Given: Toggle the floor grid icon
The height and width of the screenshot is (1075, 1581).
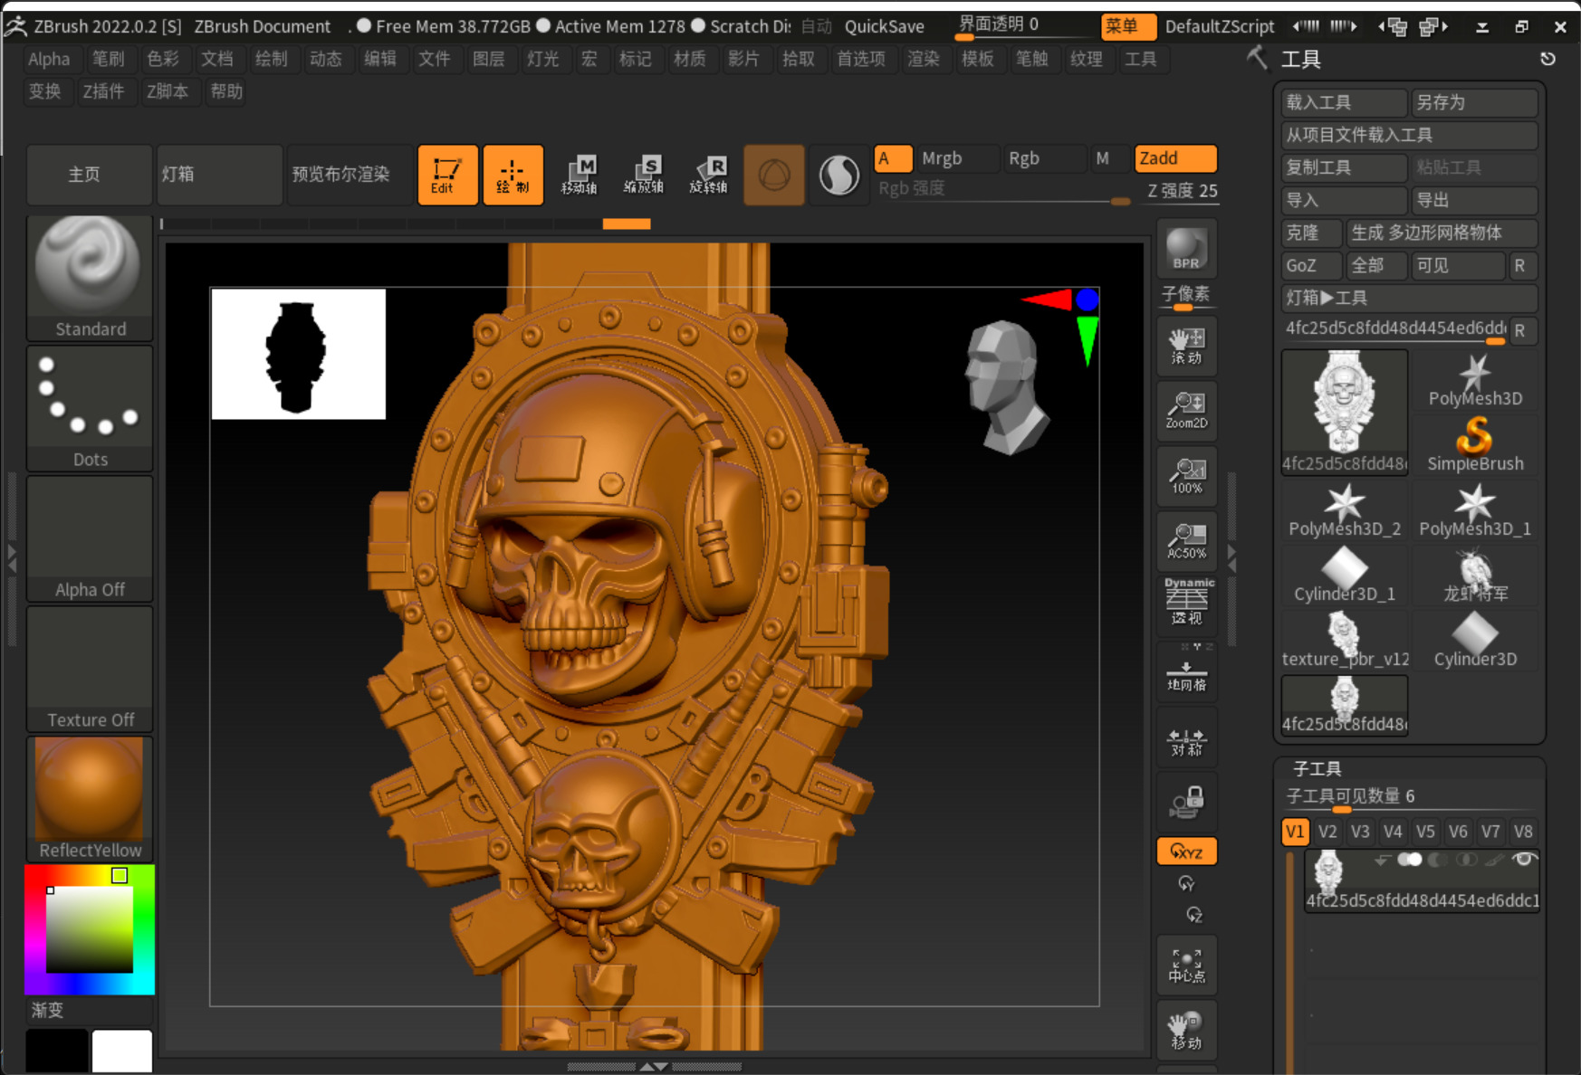Looking at the screenshot, I should (1186, 674).
